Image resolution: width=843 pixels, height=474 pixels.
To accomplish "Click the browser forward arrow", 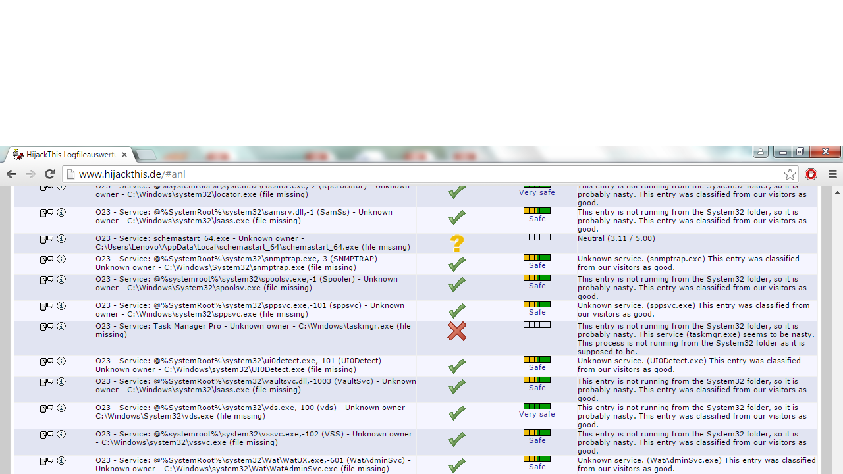I will coord(30,174).
